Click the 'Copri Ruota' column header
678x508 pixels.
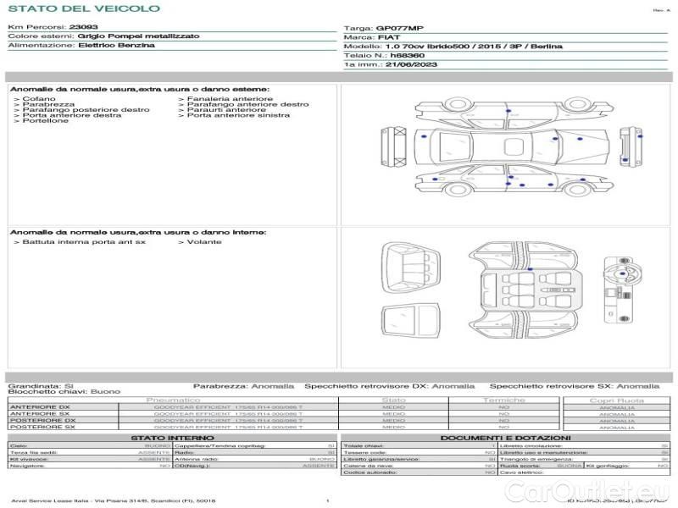click(x=616, y=400)
